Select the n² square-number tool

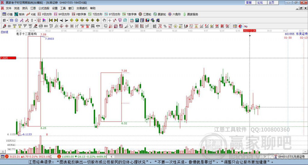(x=51, y=26)
